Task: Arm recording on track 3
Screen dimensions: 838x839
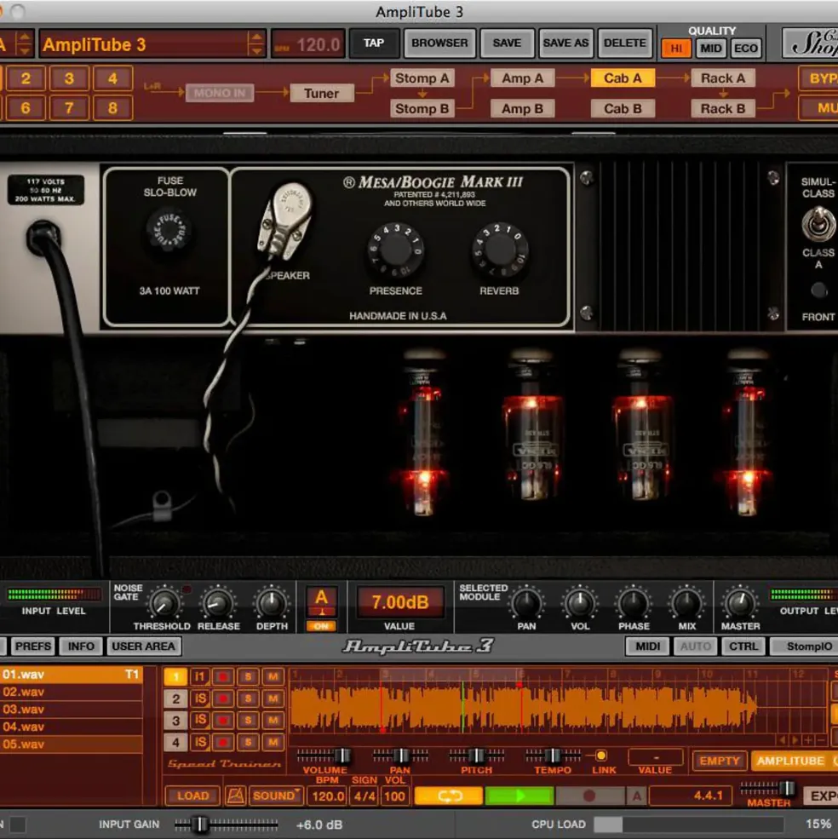Action: tap(223, 721)
